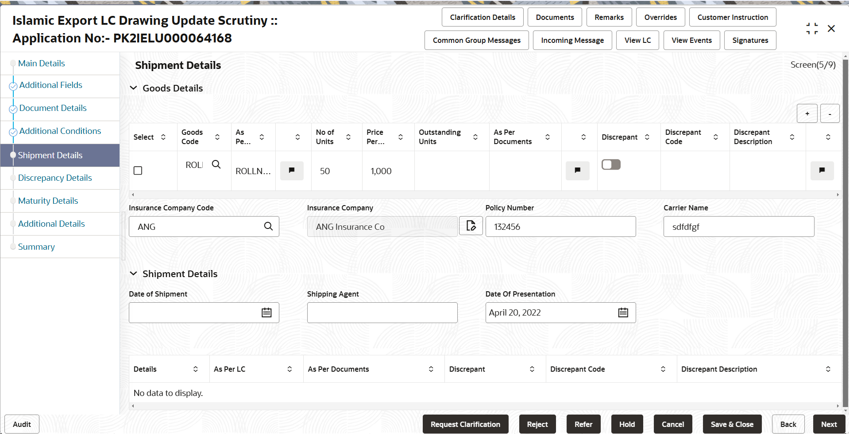Open Additional Details step
This screenshot has width=849, height=434.
tap(51, 224)
